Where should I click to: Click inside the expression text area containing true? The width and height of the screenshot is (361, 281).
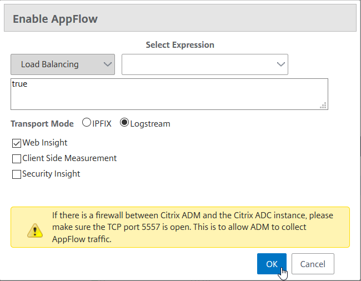pyautogui.click(x=169, y=94)
